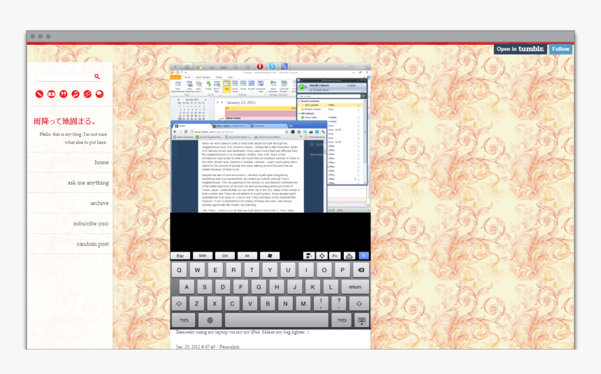
Task: Tap the exclamation mark comma key
Action: point(321,304)
